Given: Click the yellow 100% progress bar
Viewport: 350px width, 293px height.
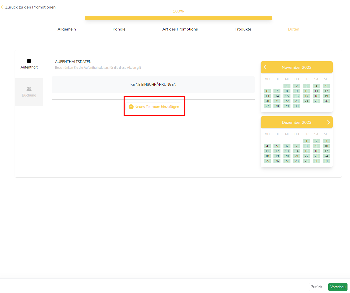Looking at the screenshot, I should point(178,18).
